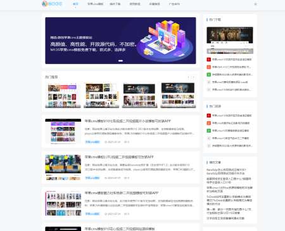285x231 pixels.
Task: Open the orange number-2 ranked hot download item
Action: pyautogui.click(x=229, y=67)
